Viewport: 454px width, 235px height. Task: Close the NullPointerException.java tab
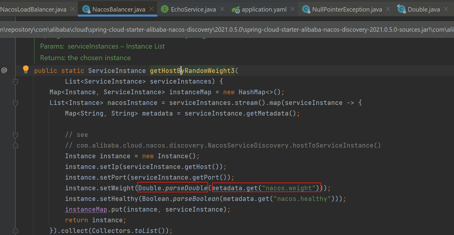pos(388,9)
